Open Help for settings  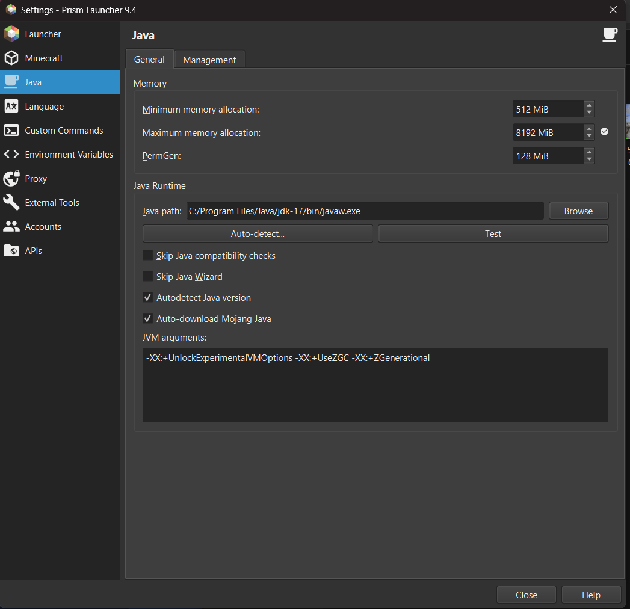[591, 595]
